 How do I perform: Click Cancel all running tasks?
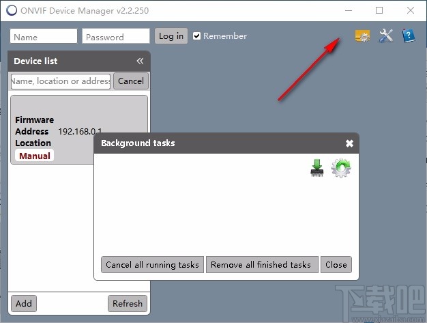click(152, 264)
